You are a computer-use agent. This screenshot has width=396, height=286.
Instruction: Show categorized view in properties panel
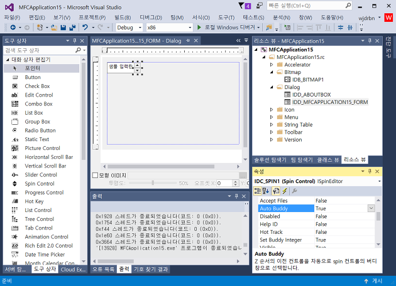[257, 191]
